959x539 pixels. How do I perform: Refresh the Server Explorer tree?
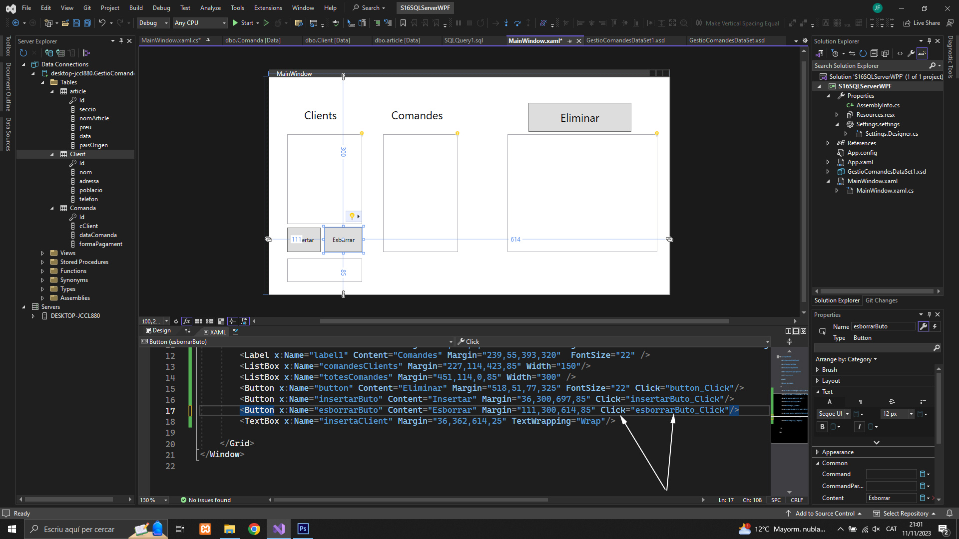[23, 53]
